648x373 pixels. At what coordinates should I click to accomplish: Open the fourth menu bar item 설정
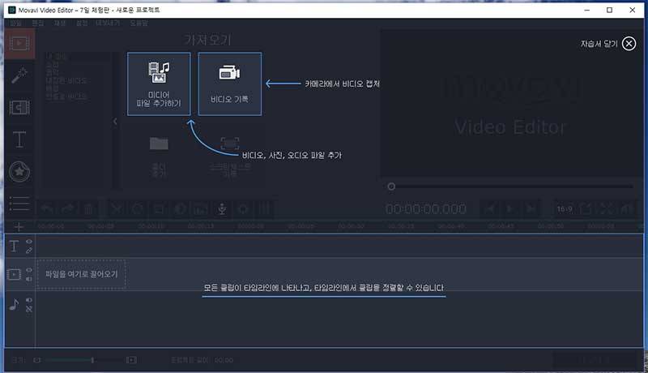tap(82, 24)
